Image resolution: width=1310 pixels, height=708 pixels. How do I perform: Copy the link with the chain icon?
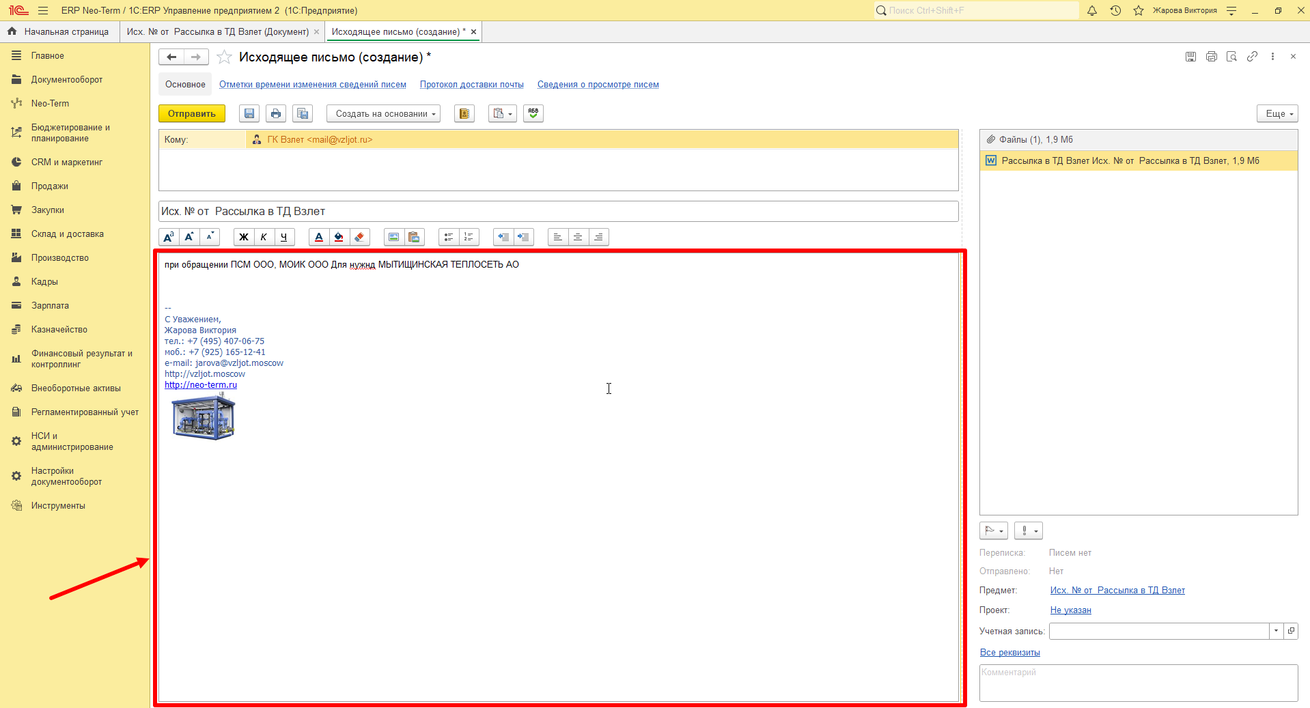1252,57
